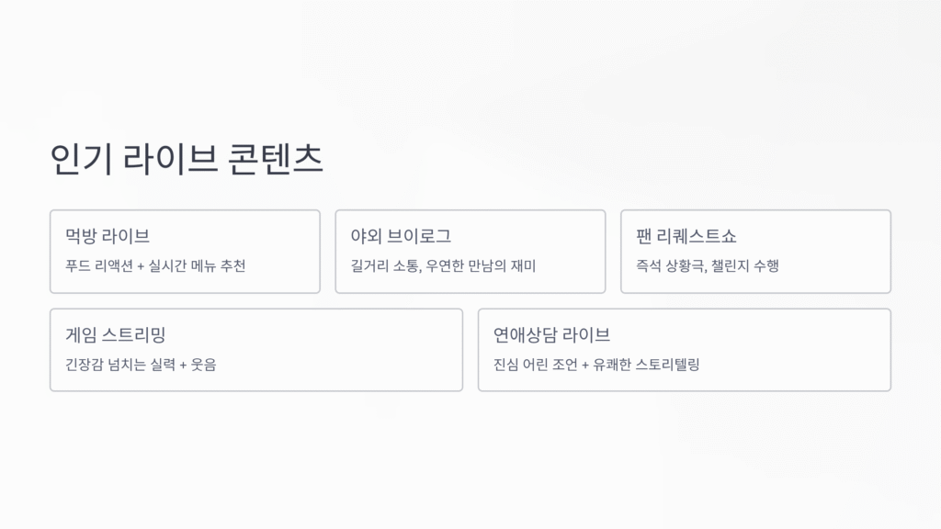Viewport: 941px width, 529px height.
Task: Click the slide title 인기 라이브 콘텐츠
Action: coord(187,159)
